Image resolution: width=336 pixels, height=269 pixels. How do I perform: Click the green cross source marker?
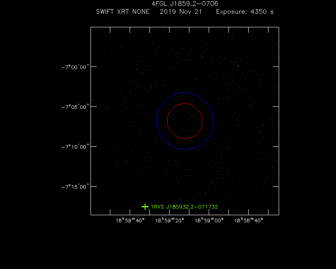[145, 207]
